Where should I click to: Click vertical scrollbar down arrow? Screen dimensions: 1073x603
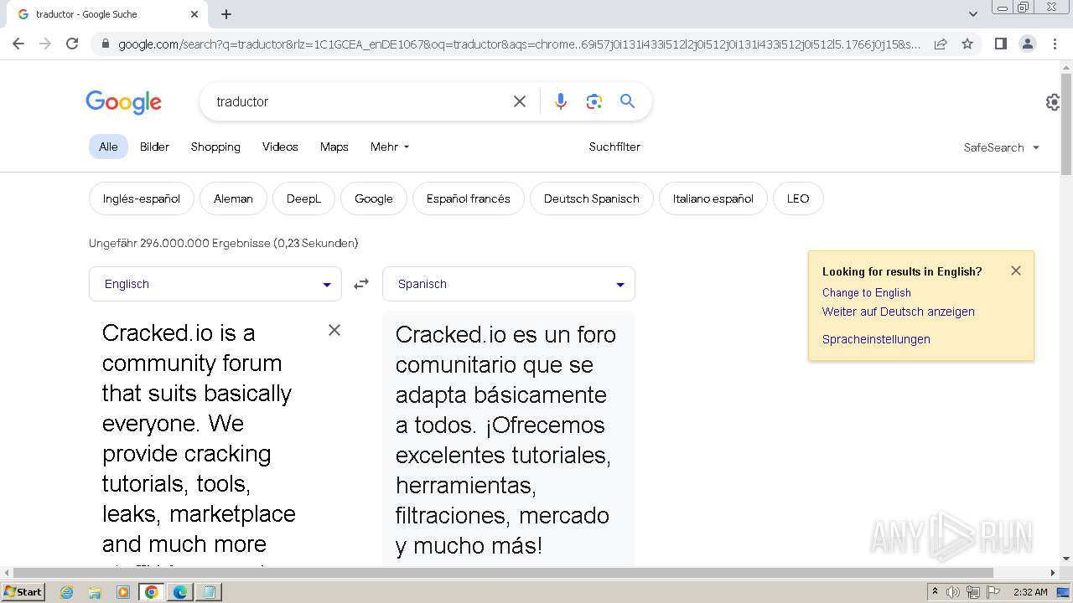pyautogui.click(x=1066, y=558)
